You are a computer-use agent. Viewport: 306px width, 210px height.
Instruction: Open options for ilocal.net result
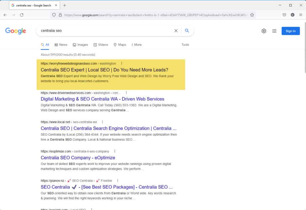102,122
